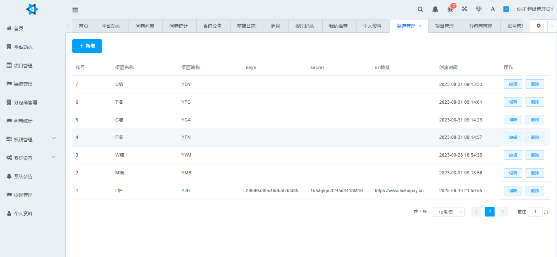Click the theme diamond icon in the header
The width and height of the screenshot is (557, 257).
pos(478,9)
